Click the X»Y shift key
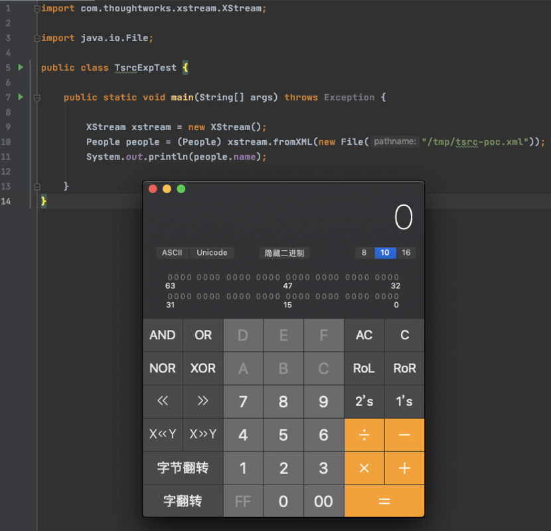Image resolution: width=551 pixels, height=531 pixels. pos(203,434)
